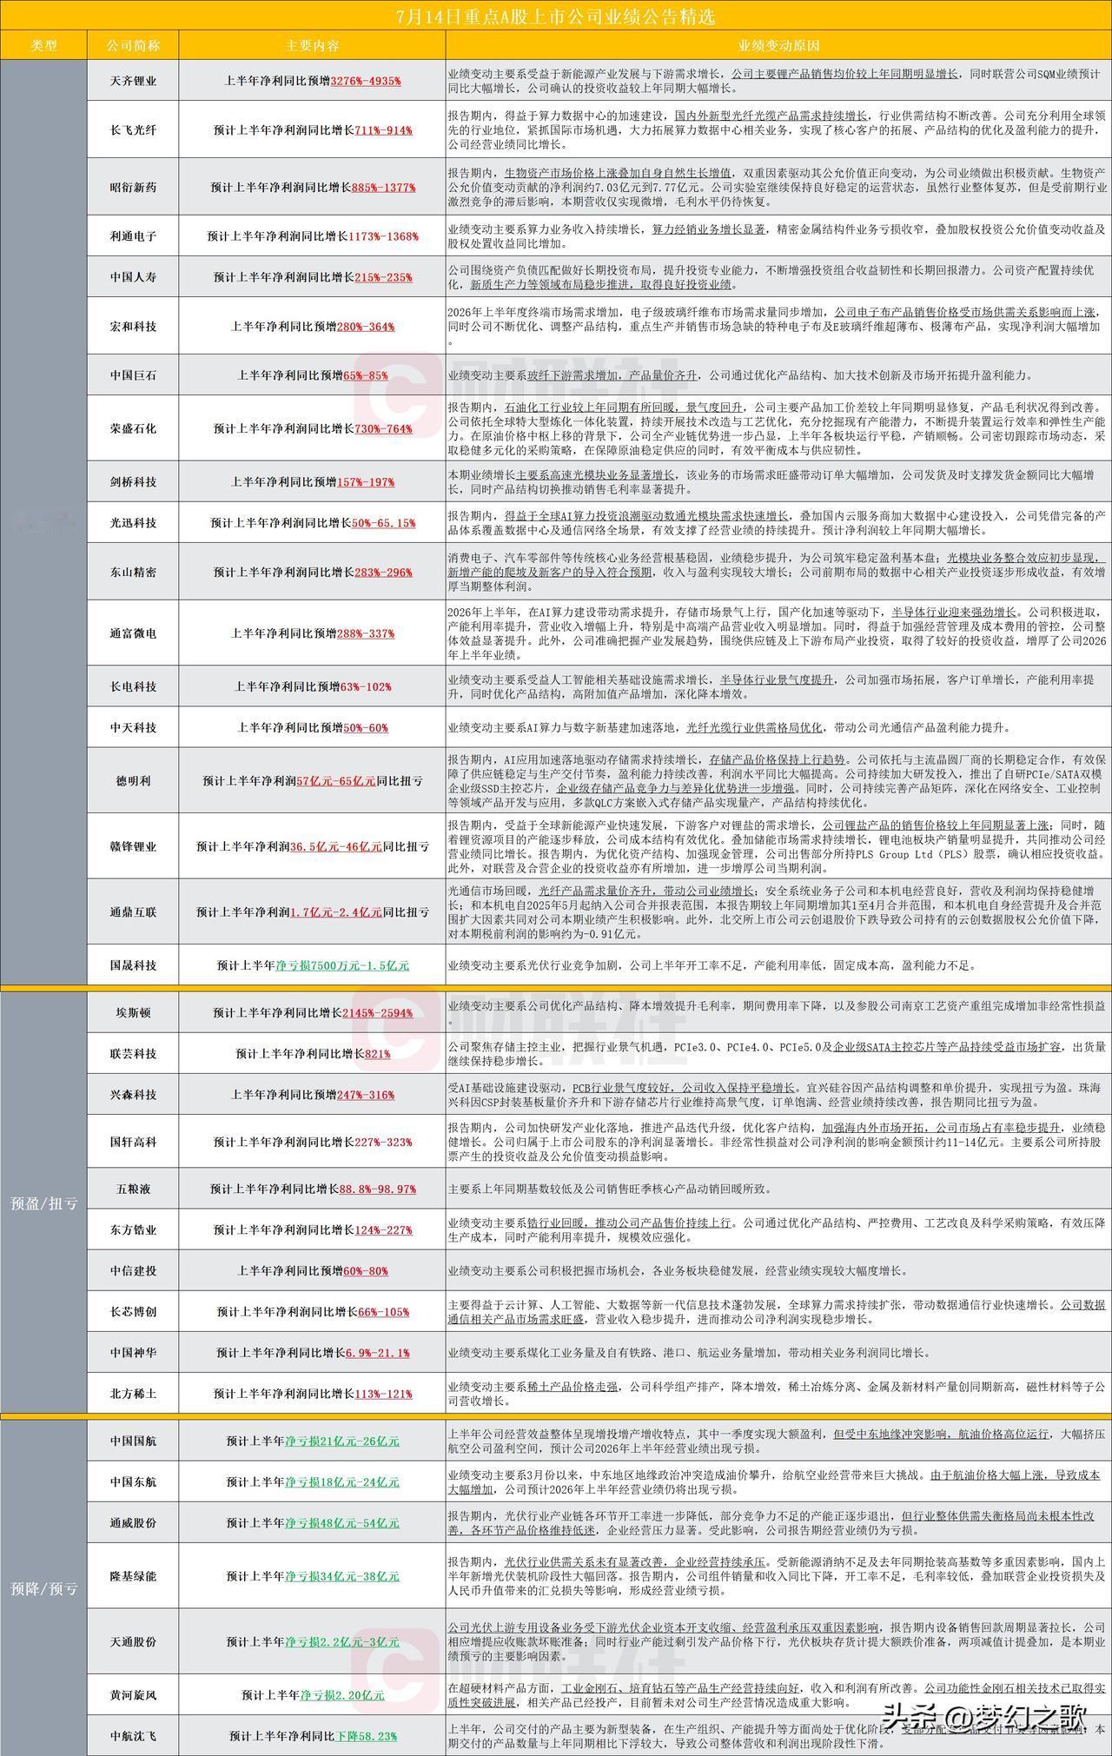The width and height of the screenshot is (1112, 1756).
Task: Select the 五粮液 company name cell
Action: [133, 1189]
